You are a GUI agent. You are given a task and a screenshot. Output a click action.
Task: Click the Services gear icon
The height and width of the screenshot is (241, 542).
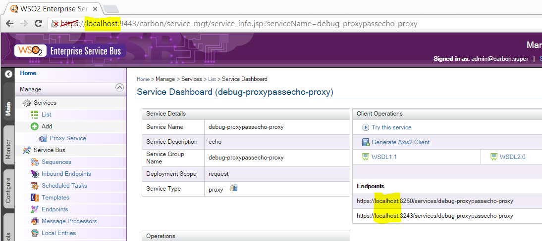coord(27,103)
